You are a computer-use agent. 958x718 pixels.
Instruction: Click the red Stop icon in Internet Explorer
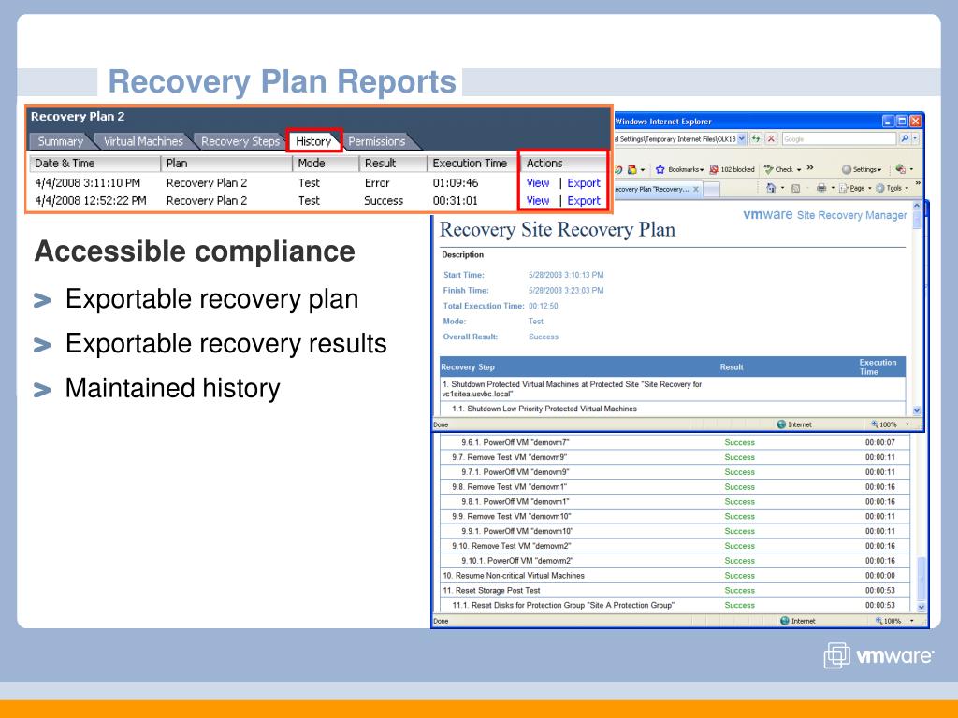(771, 138)
